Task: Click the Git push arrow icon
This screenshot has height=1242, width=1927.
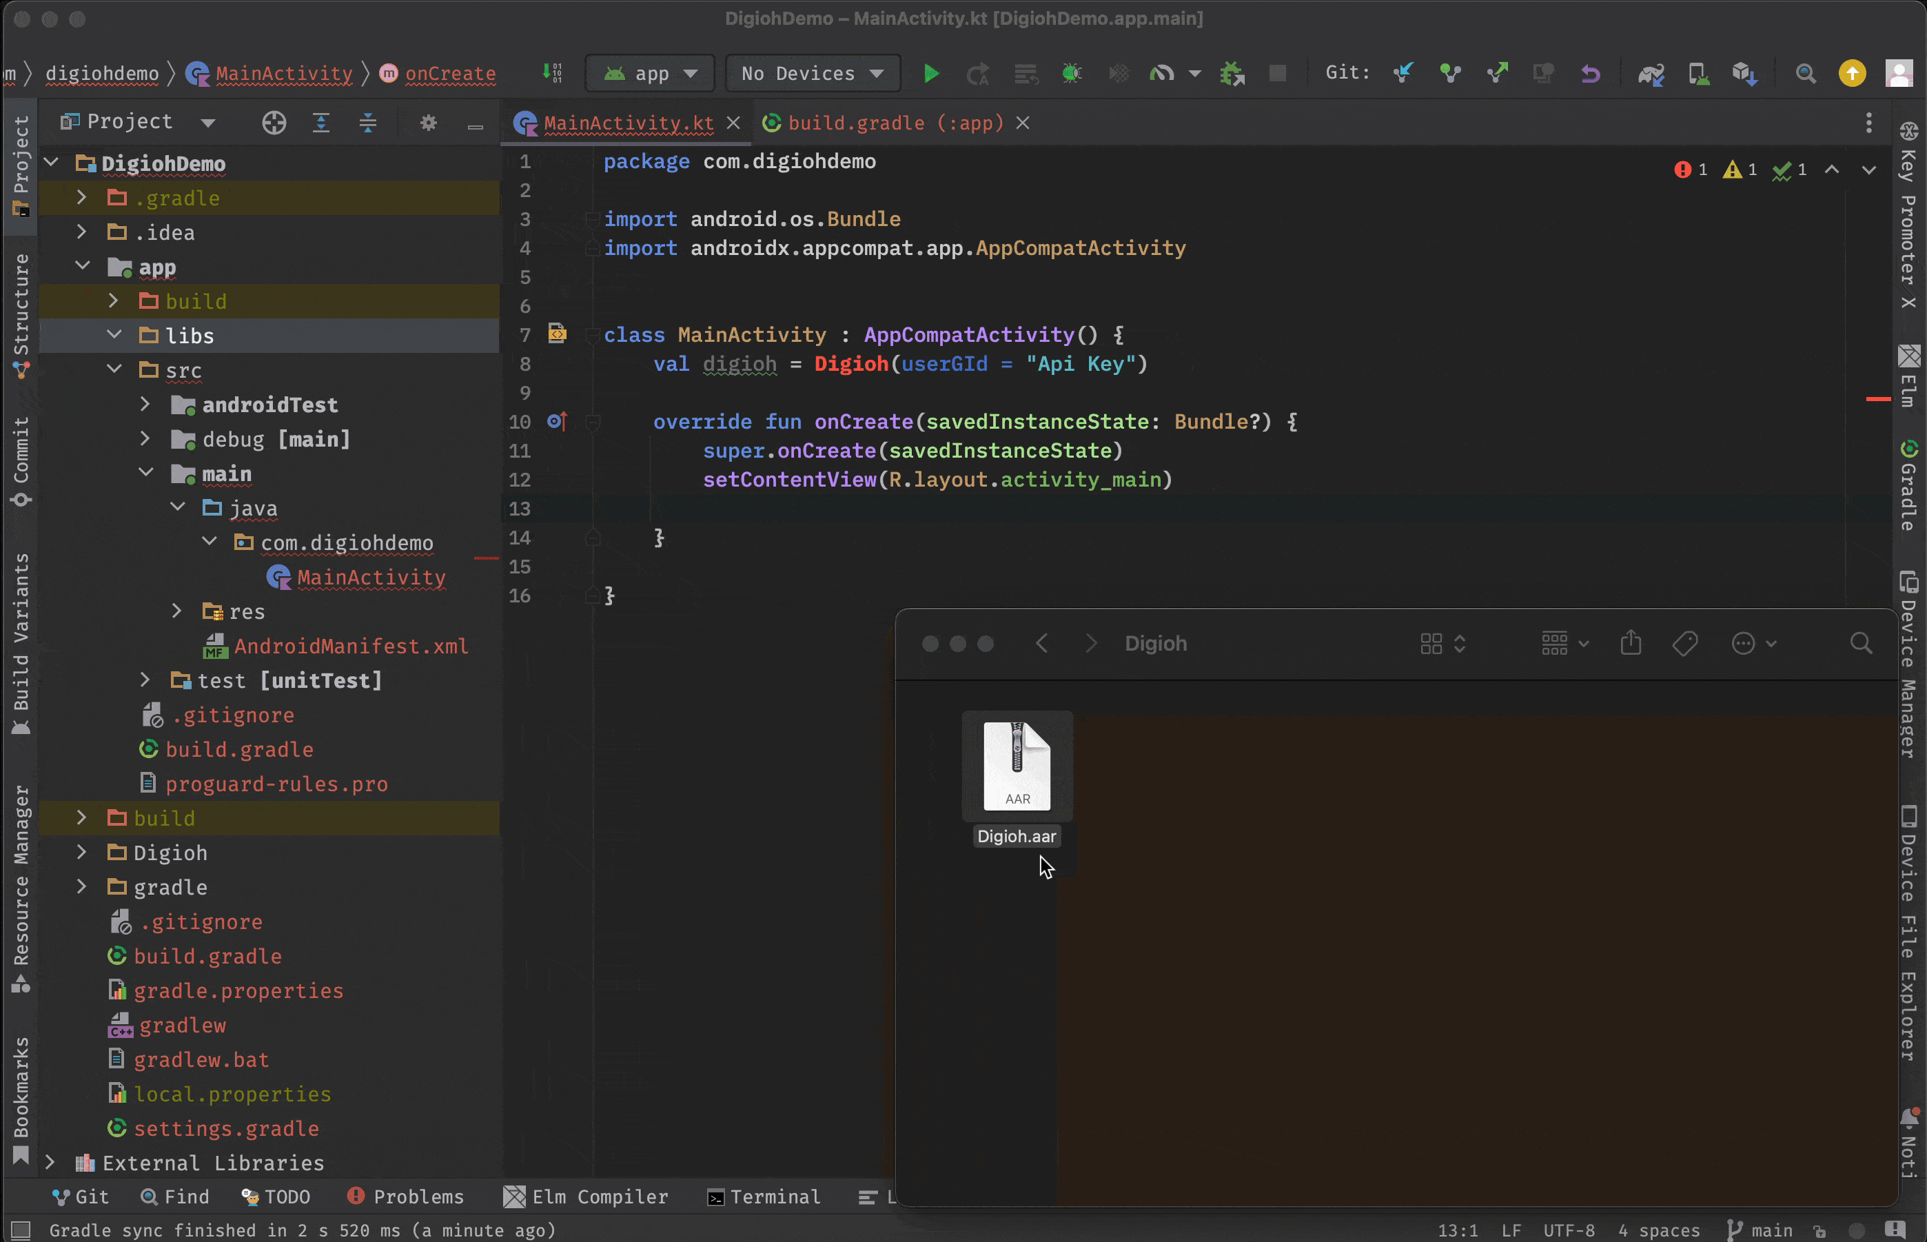Action: (1497, 73)
